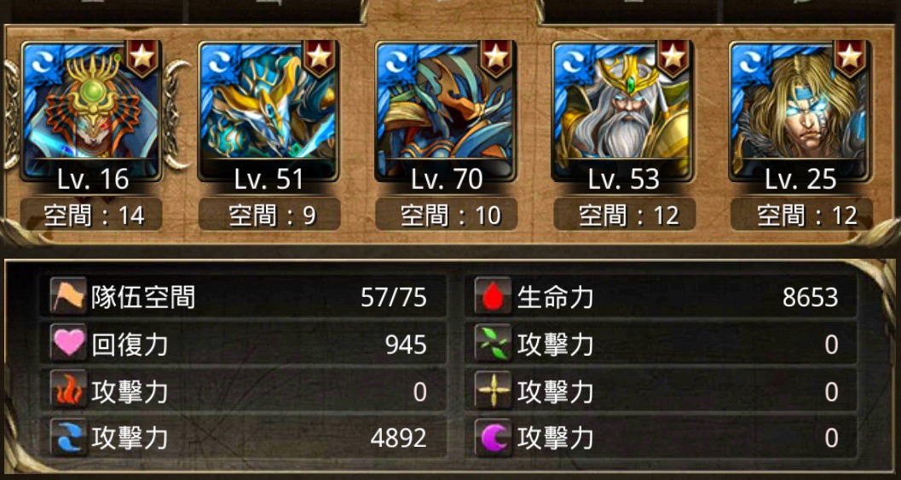Click water element badge on Lv. 53 card
This screenshot has height=480, width=901.
click(570, 60)
